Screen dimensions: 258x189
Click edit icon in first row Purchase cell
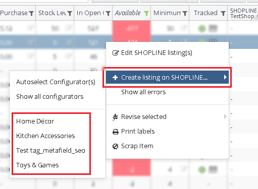click(x=30, y=28)
